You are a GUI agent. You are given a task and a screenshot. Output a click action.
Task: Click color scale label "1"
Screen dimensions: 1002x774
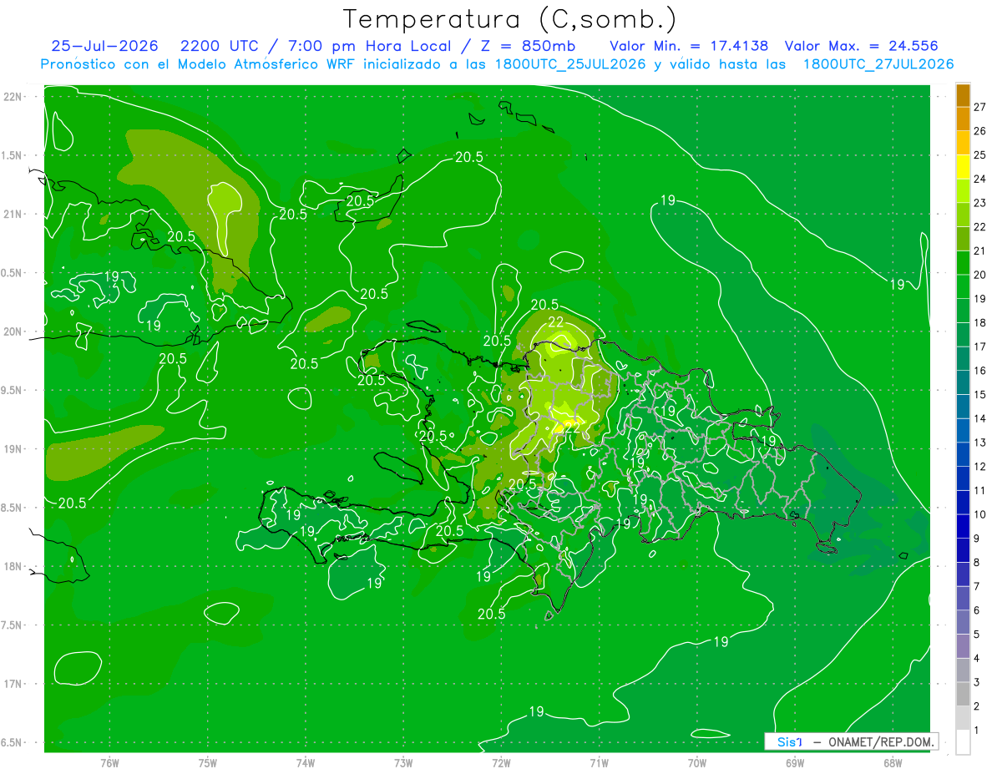977,731
